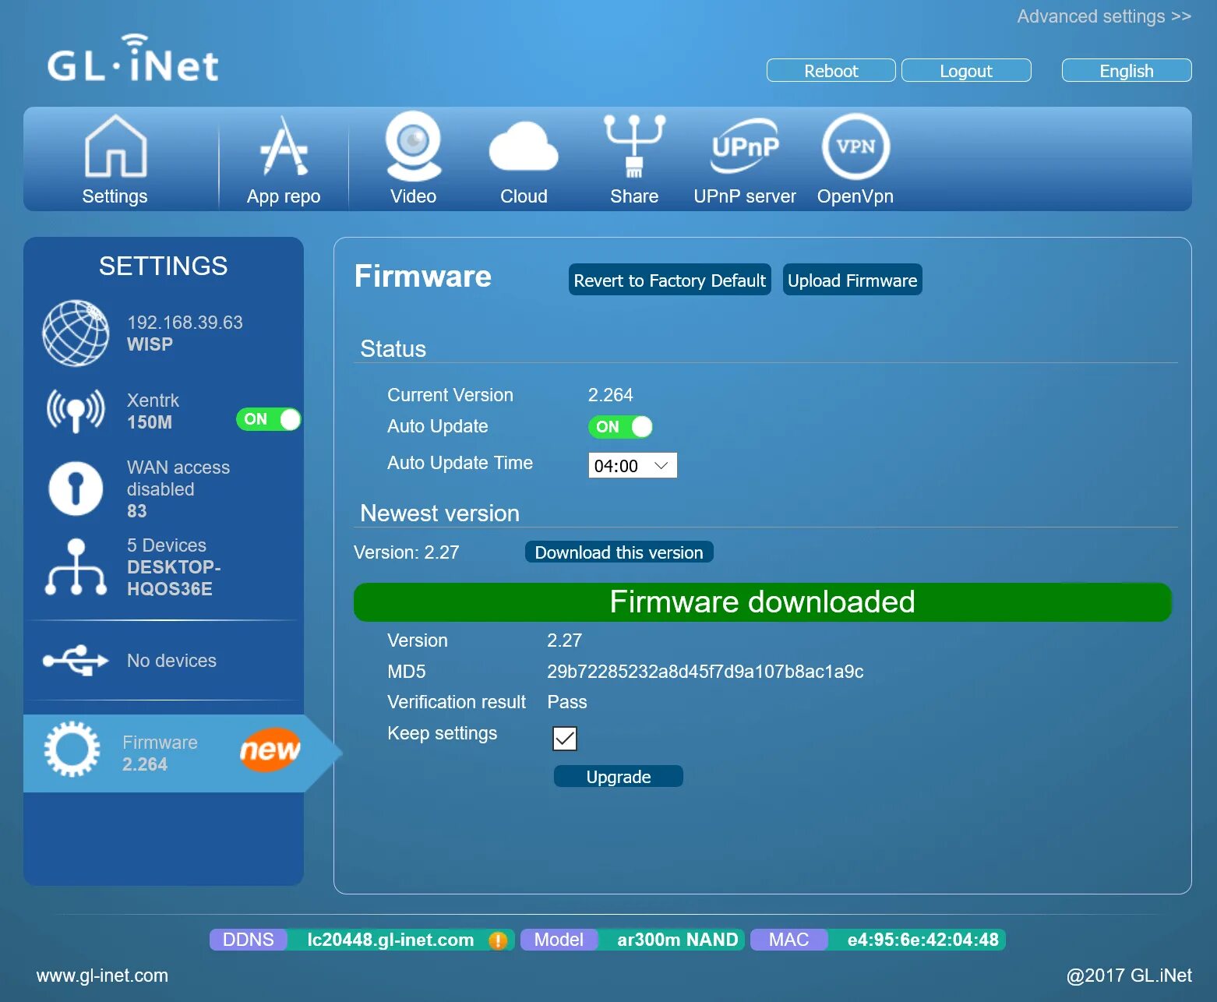Click the MD5 hash value
Screen dimensions: 1217x1002
[705, 672]
